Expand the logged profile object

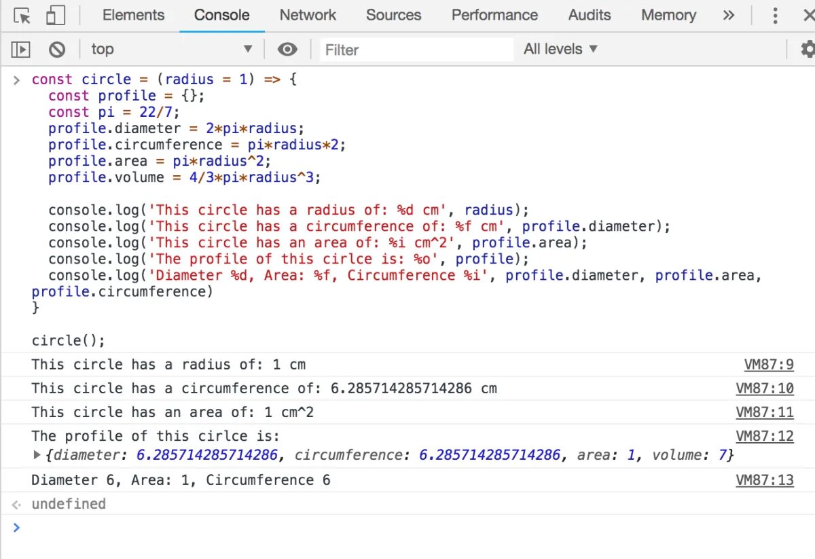pyautogui.click(x=37, y=455)
